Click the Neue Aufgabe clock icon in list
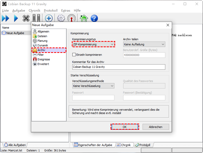Viewport: 203px width, 153px height. pyautogui.click(x=4, y=33)
